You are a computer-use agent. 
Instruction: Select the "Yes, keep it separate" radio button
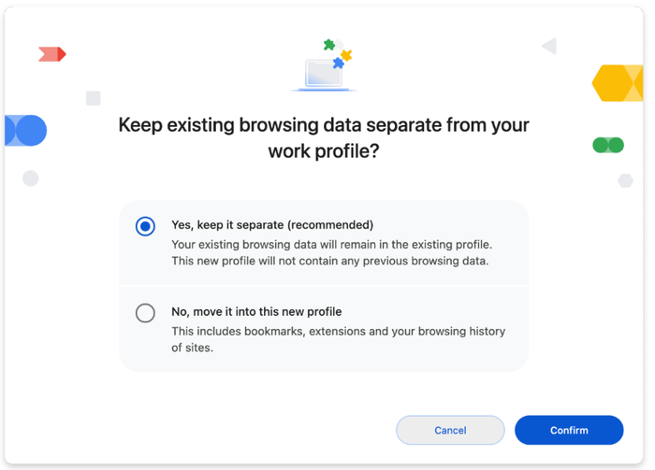tap(145, 226)
